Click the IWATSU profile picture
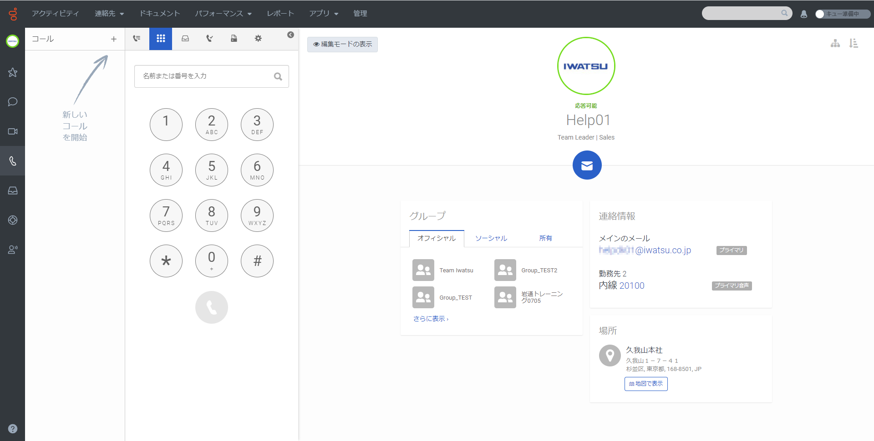 pyautogui.click(x=586, y=66)
